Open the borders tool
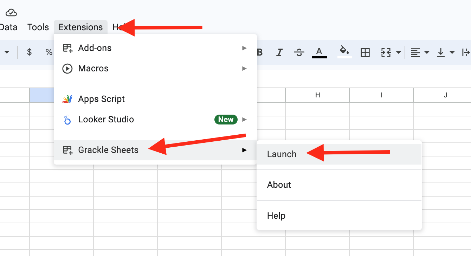Image resolution: width=471 pixels, height=256 pixels. [x=365, y=52]
